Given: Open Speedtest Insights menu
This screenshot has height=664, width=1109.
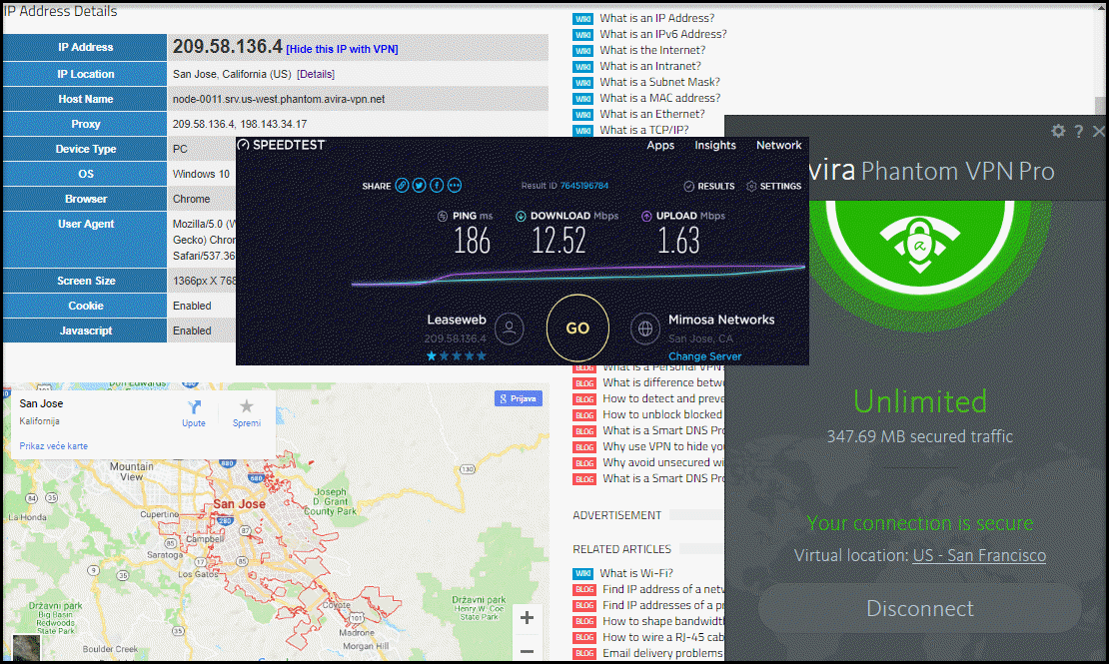Looking at the screenshot, I should click(x=715, y=145).
